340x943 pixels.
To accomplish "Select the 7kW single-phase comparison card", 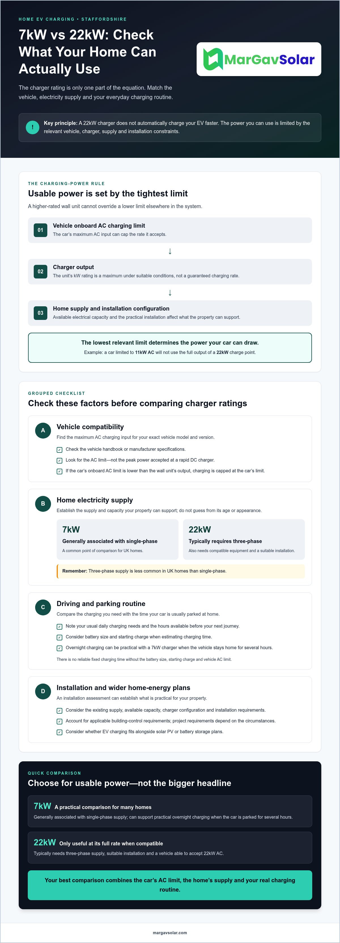I will [118, 539].
